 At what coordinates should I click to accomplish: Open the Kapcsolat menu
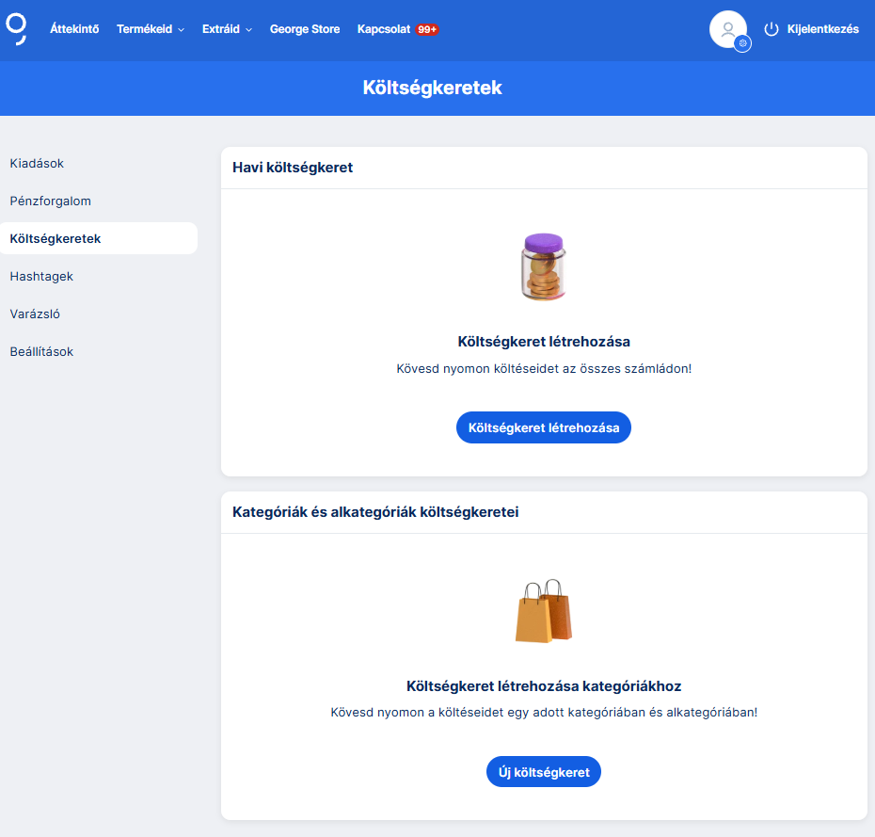pos(384,29)
